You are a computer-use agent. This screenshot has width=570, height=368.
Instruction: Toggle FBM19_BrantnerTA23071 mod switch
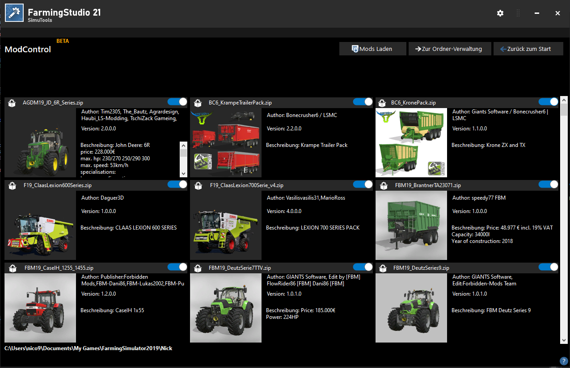[x=549, y=184]
